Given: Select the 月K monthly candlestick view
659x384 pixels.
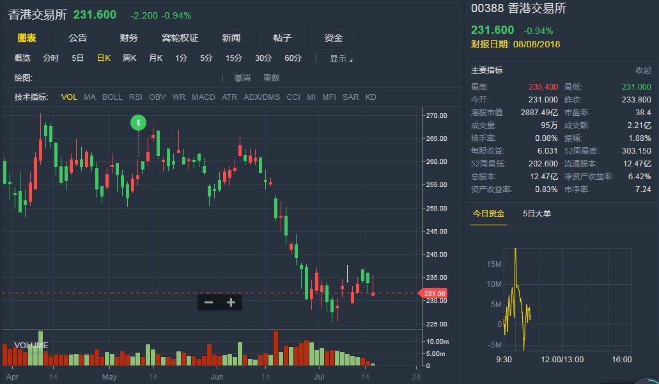Looking at the screenshot, I should (x=155, y=58).
